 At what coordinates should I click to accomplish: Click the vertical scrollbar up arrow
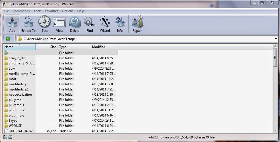point(275,46)
